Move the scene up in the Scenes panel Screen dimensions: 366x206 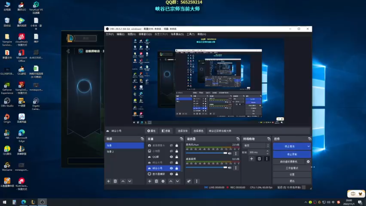123,181
